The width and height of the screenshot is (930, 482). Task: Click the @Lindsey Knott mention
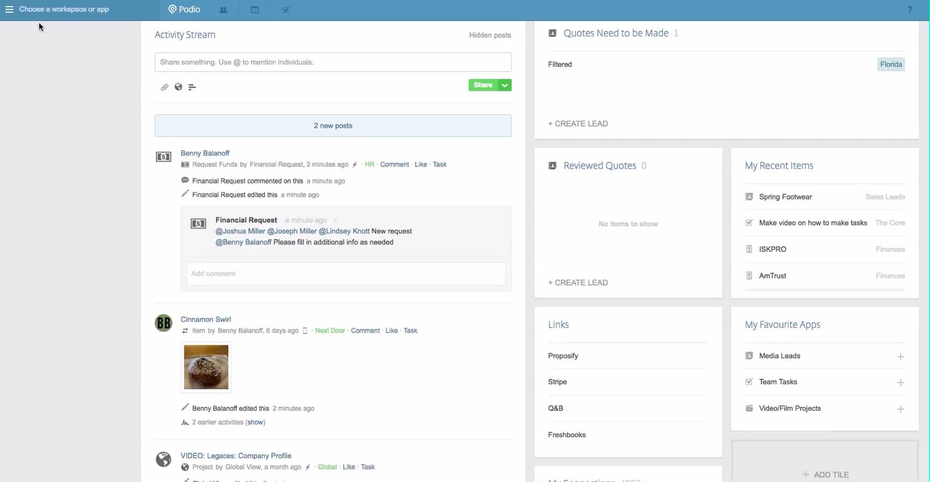pos(344,231)
